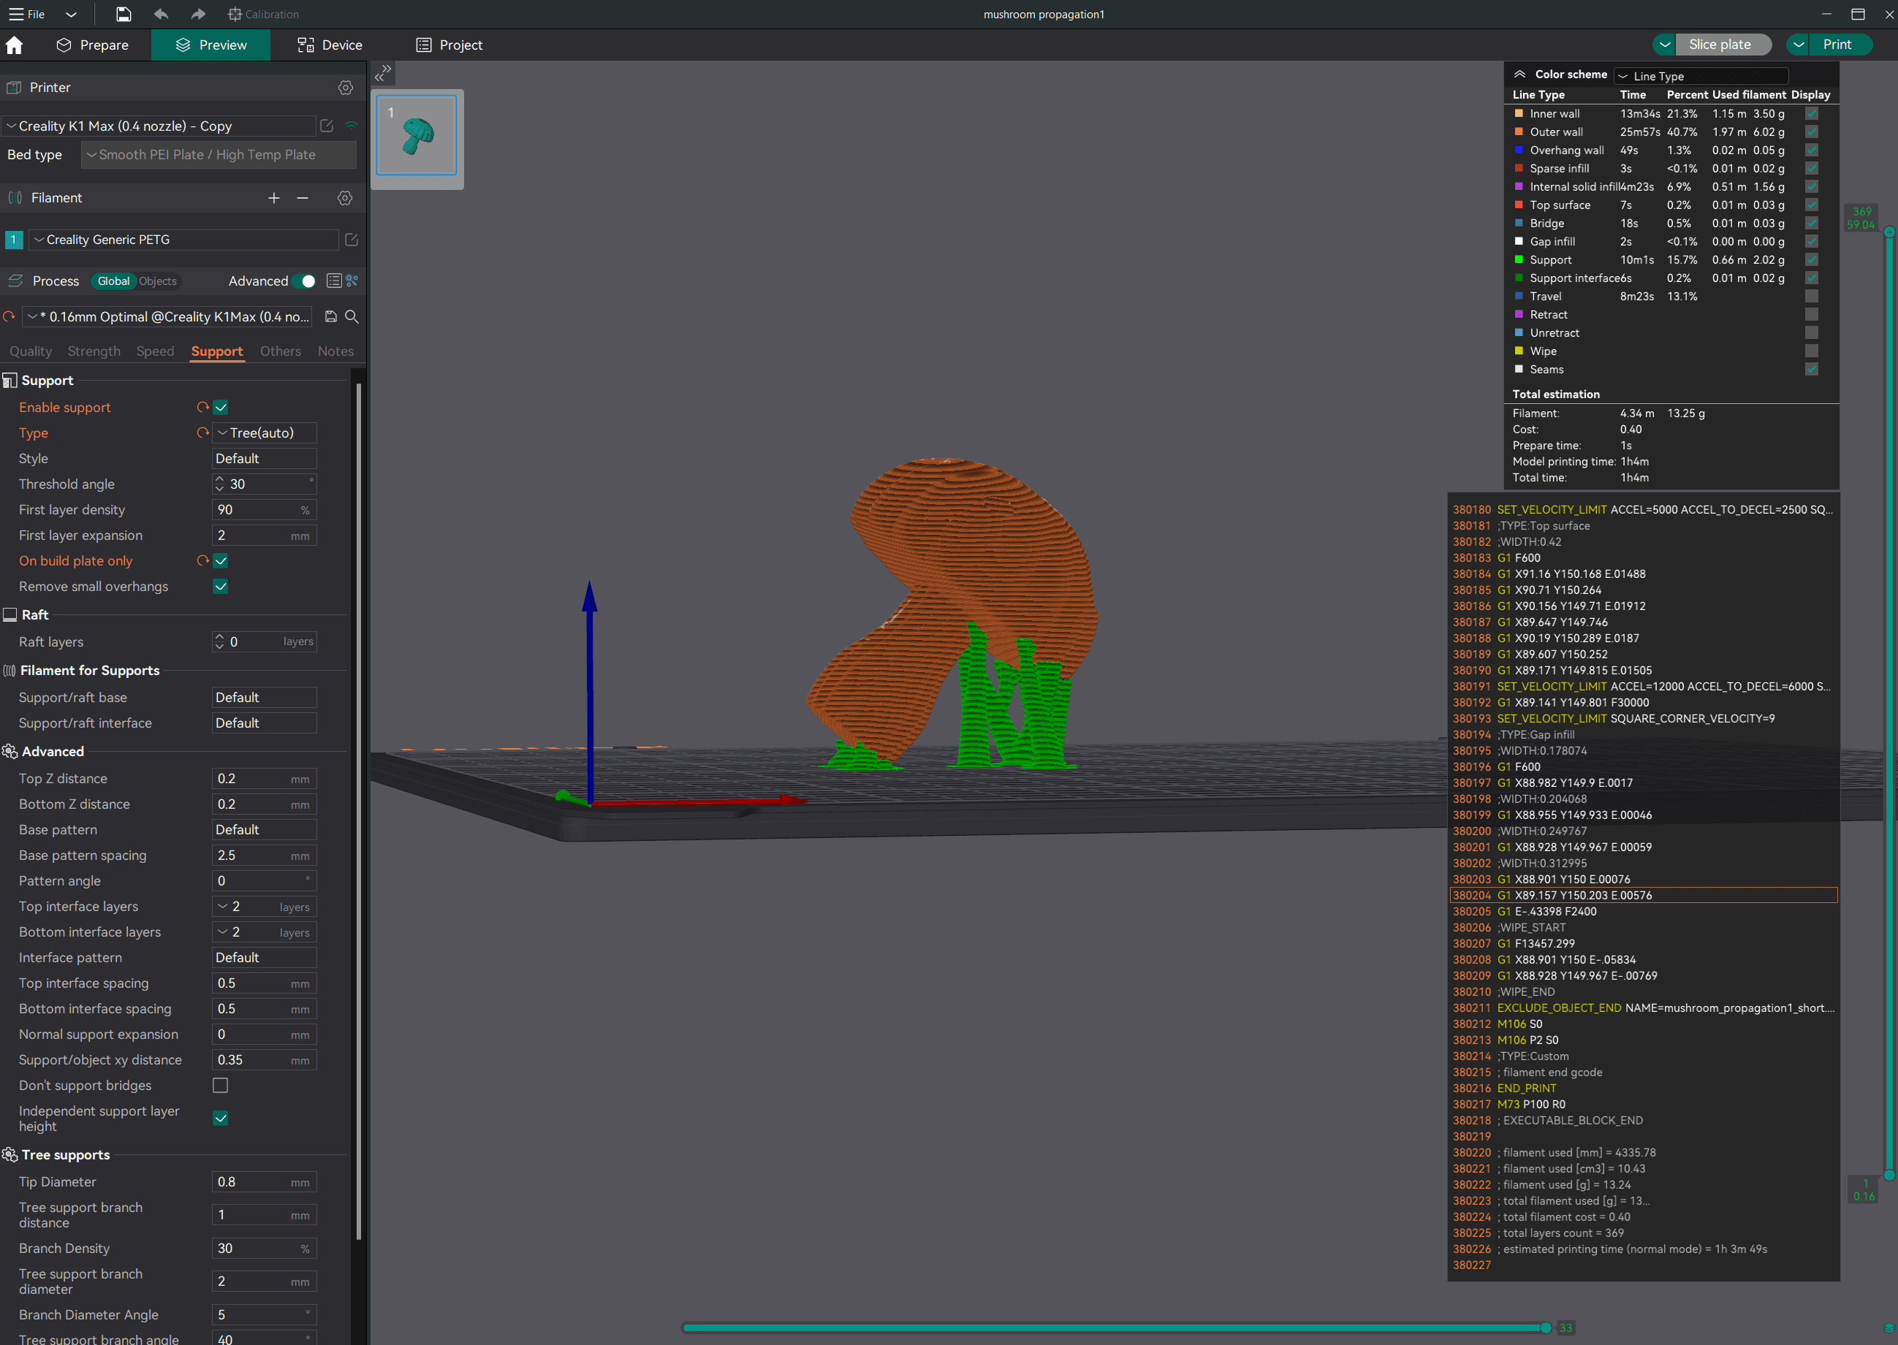The height and width of the screenshot is (1345, 1898).
Task: Click the add filament plus icon
Action: (x=275, y=197)
